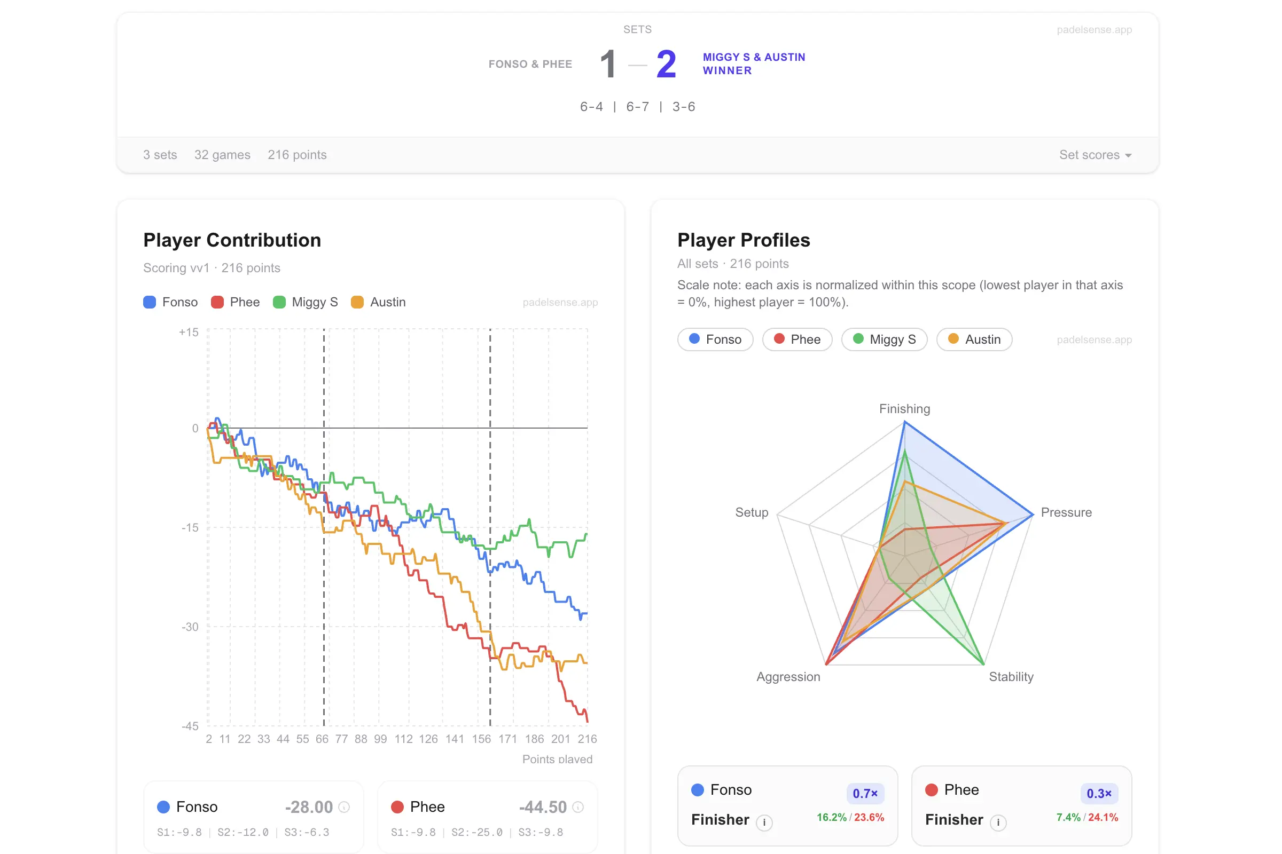Click the 0.7× badge on Fonso card
The width and height of the screenshot is (1282, 854).
[x=865, y=794]
